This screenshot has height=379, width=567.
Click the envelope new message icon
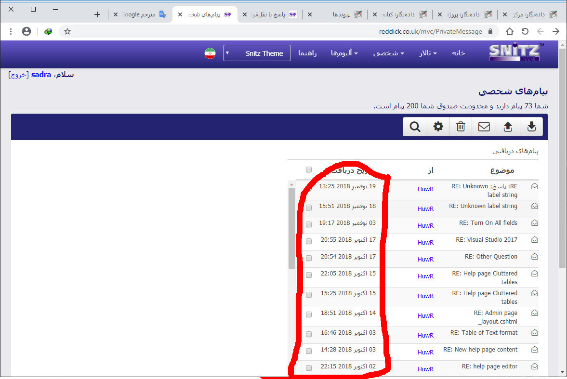(484, 127)
